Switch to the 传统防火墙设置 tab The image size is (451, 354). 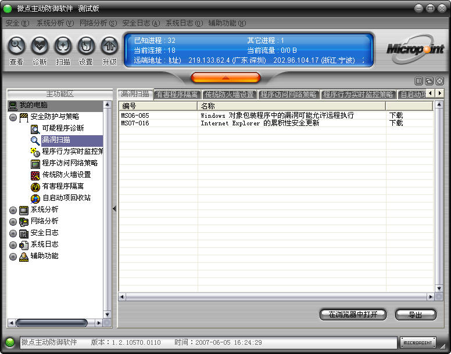pyautogui.click(x=230, y=95)
